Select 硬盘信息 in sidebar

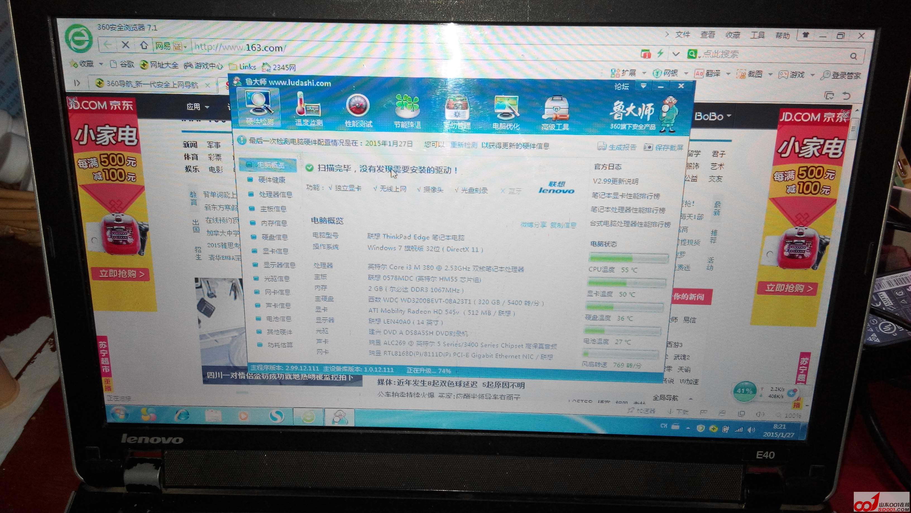coord(275,238)
